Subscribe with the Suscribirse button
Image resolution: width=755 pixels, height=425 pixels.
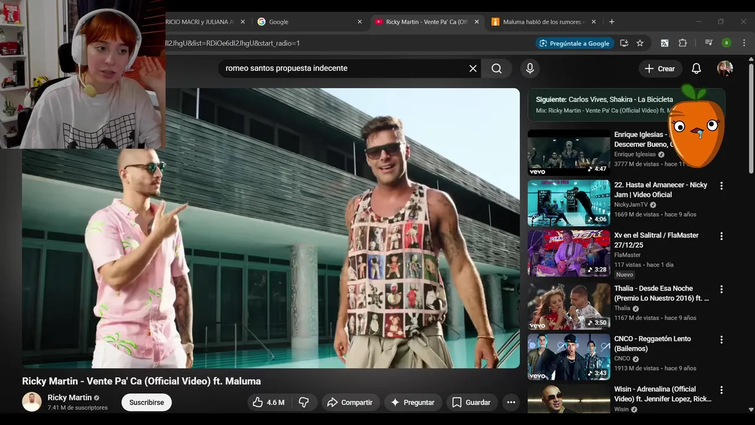tap(146, 403)
